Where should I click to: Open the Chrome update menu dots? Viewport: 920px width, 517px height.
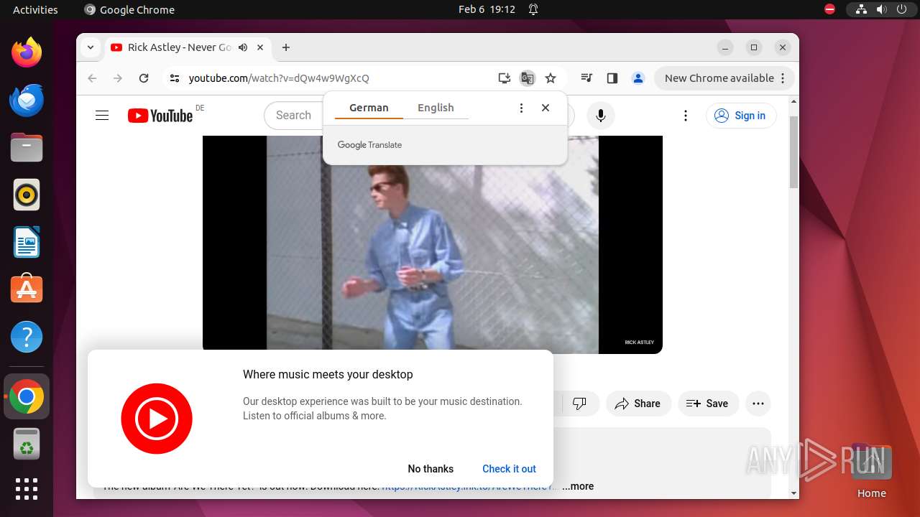point(783,78)
